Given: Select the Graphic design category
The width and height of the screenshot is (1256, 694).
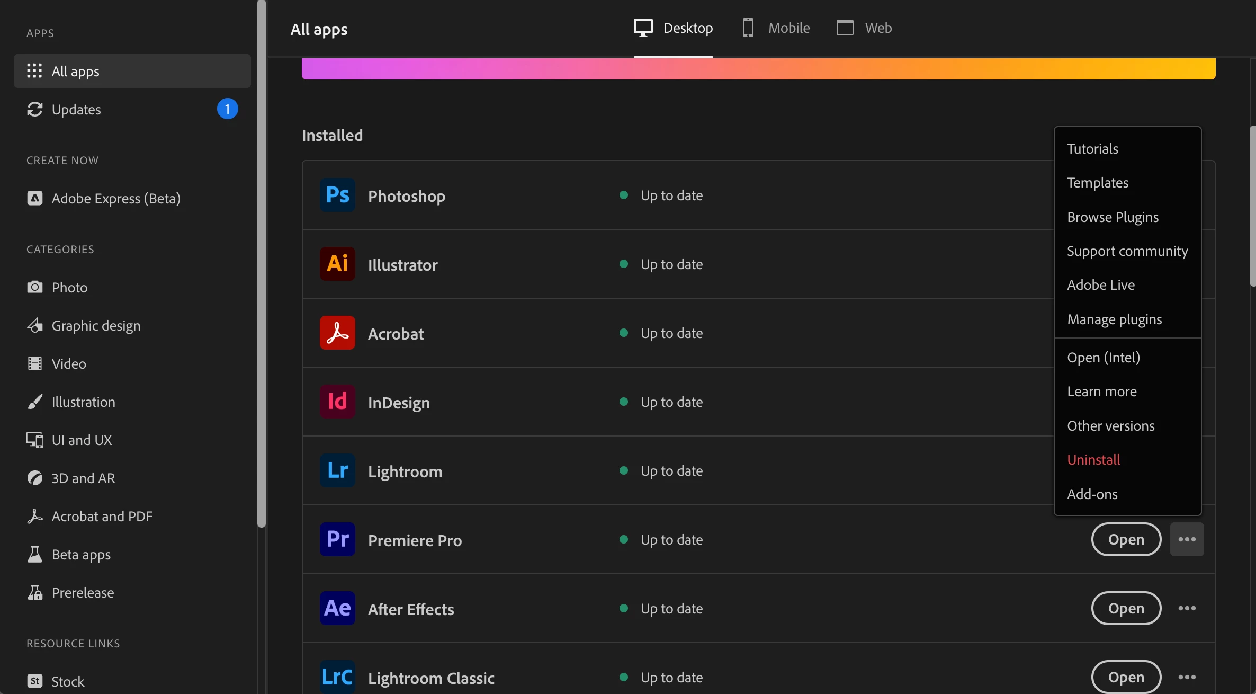Looking at the screenshot, I should pyautogui.click(x=96, y=325).
